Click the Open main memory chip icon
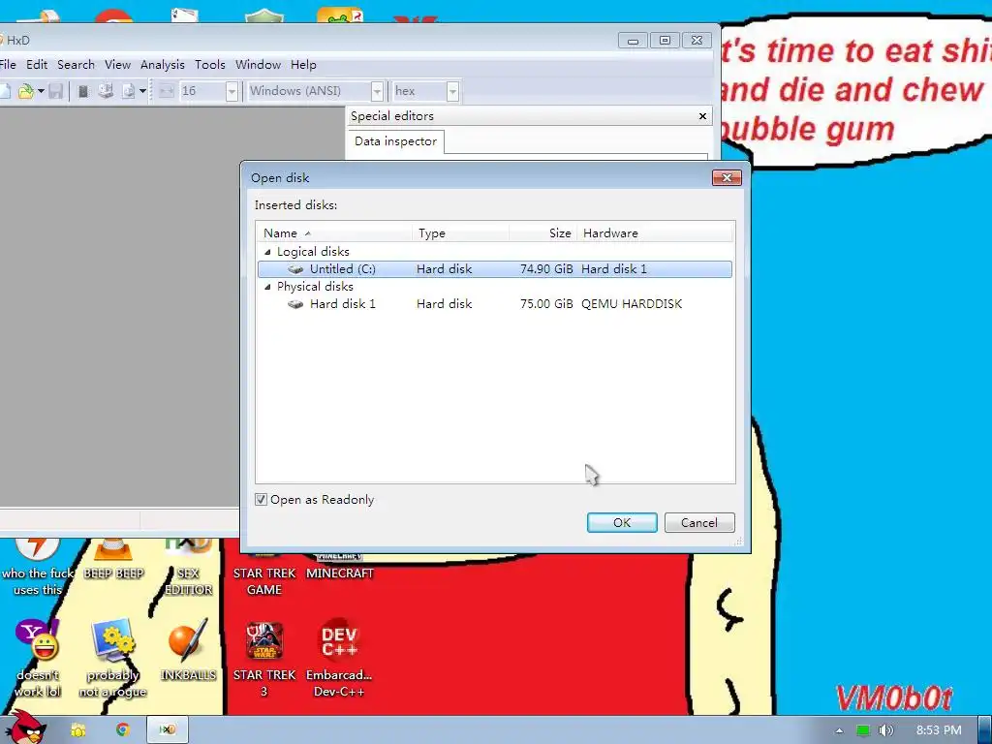 point(83,91)
